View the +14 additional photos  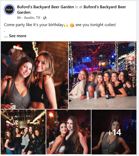114,132
